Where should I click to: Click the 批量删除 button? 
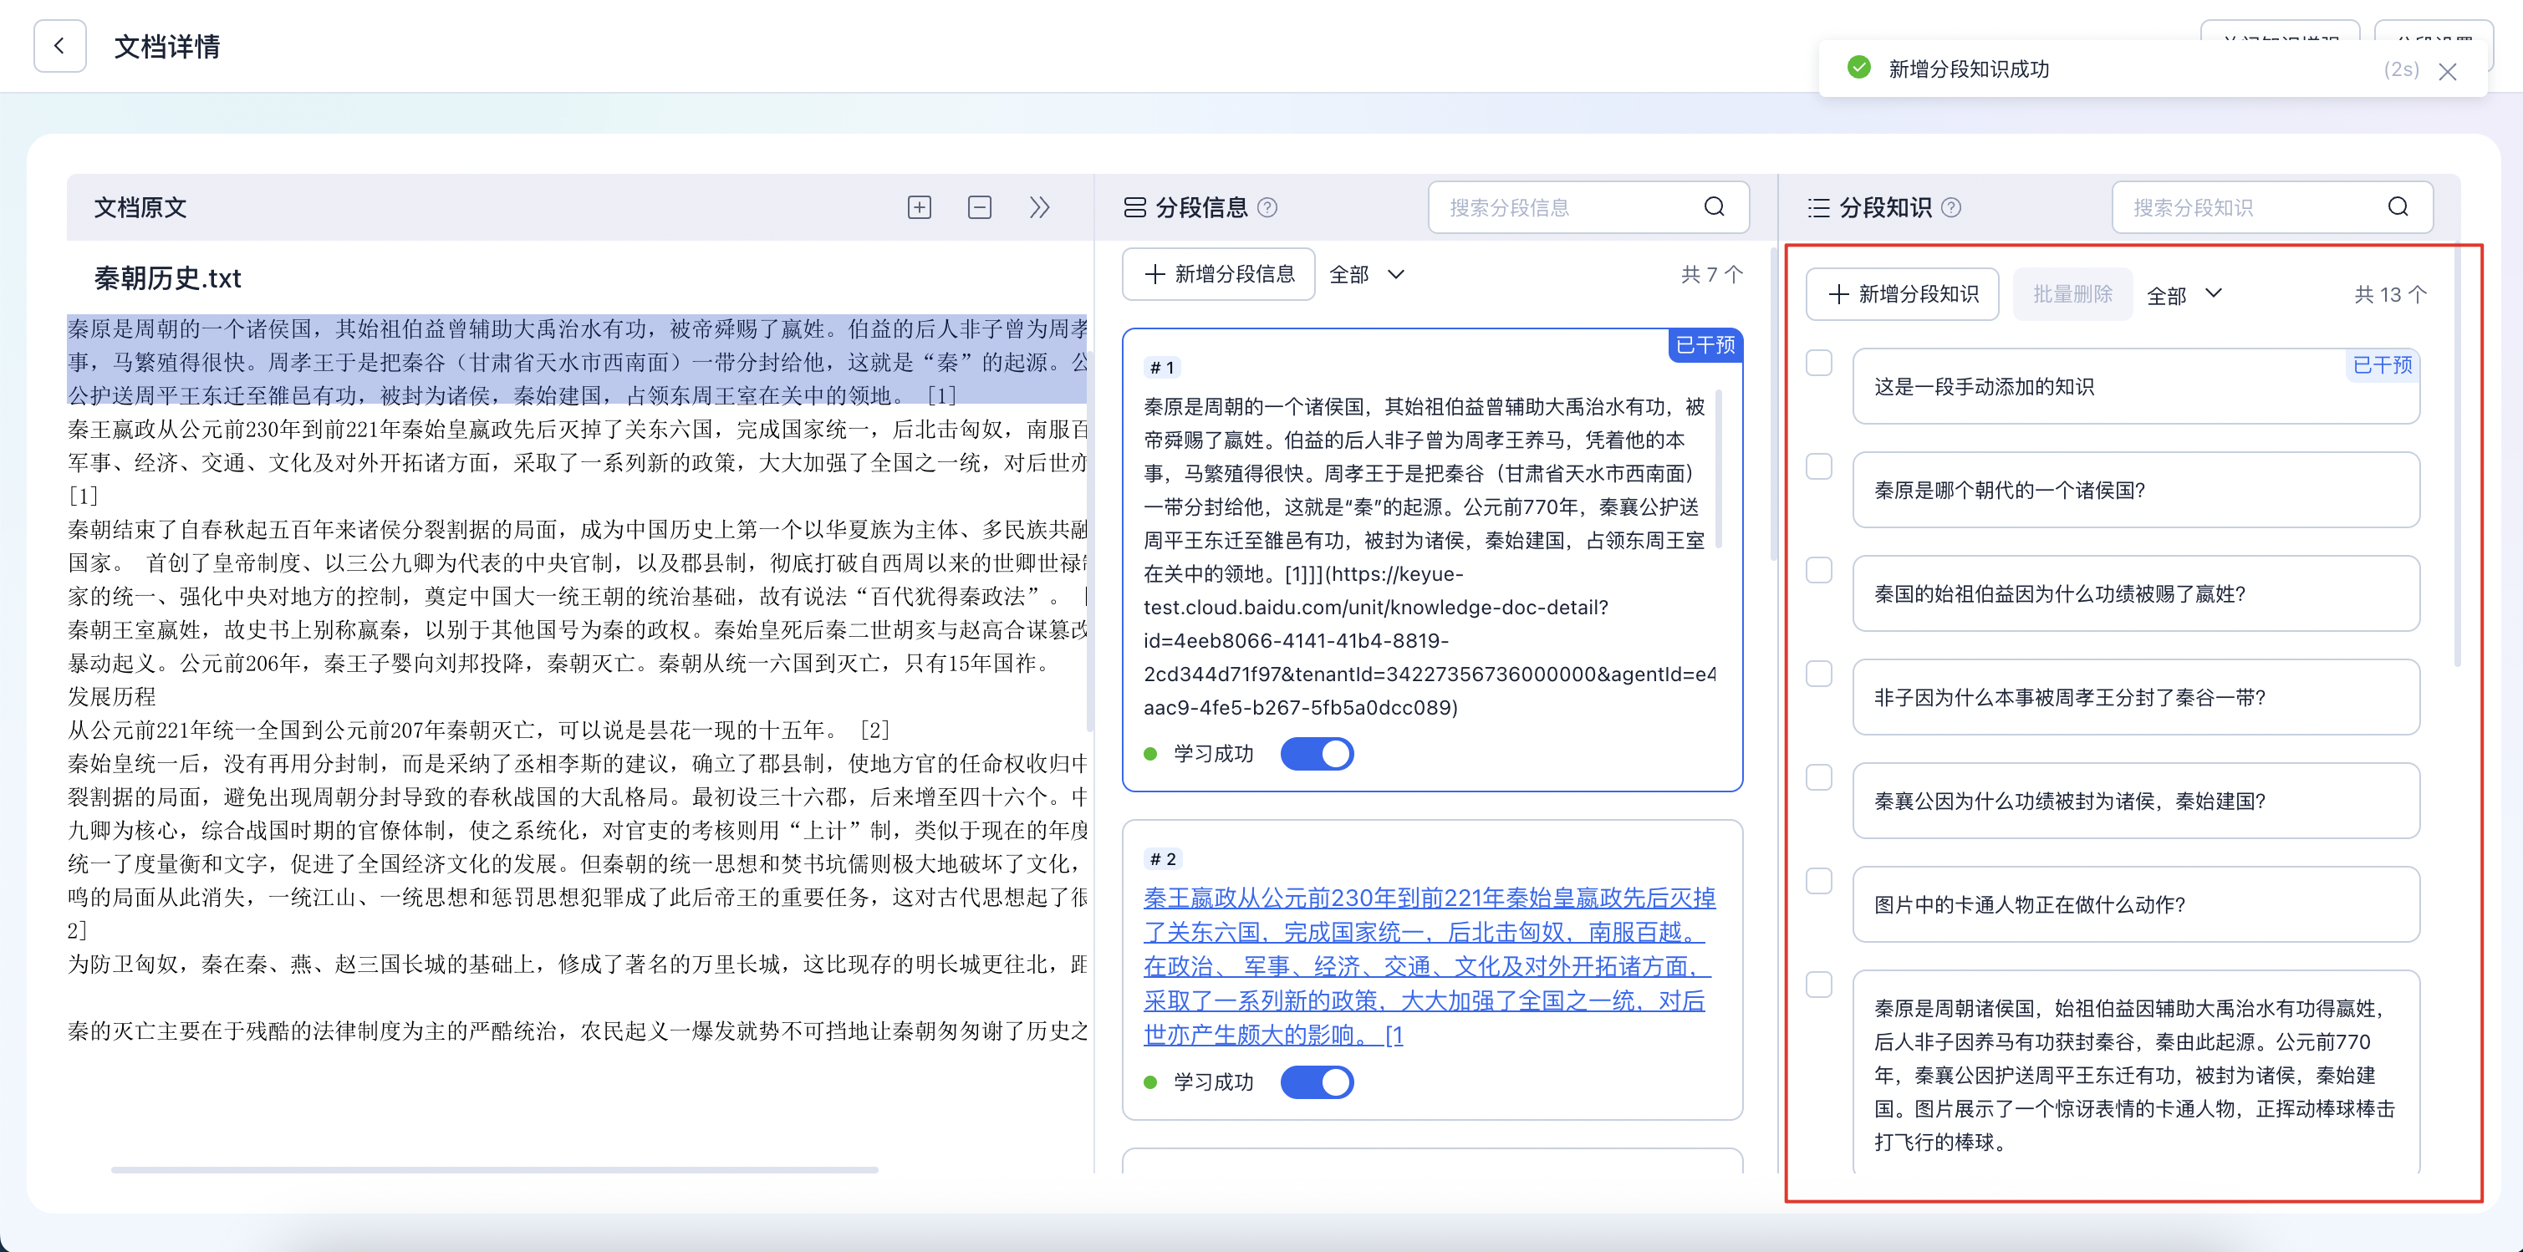[2072, 293]
